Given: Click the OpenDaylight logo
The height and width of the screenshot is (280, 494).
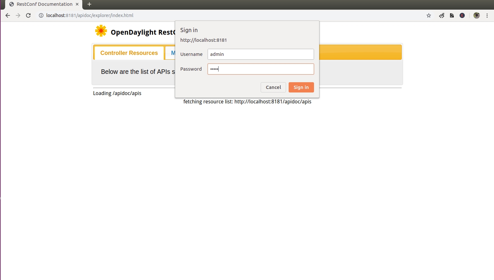Looking at the screenshot, I should 101,31.
